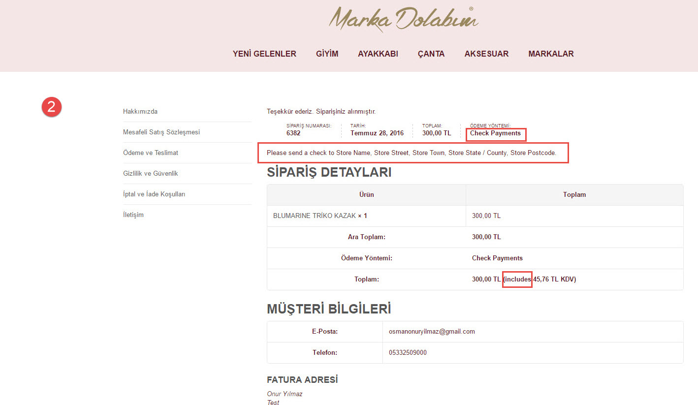This screenshot has width=698, height=405.
Task: Open Mesafeli Satış Sözleşmesi page
Action: [x=161, y=132]
